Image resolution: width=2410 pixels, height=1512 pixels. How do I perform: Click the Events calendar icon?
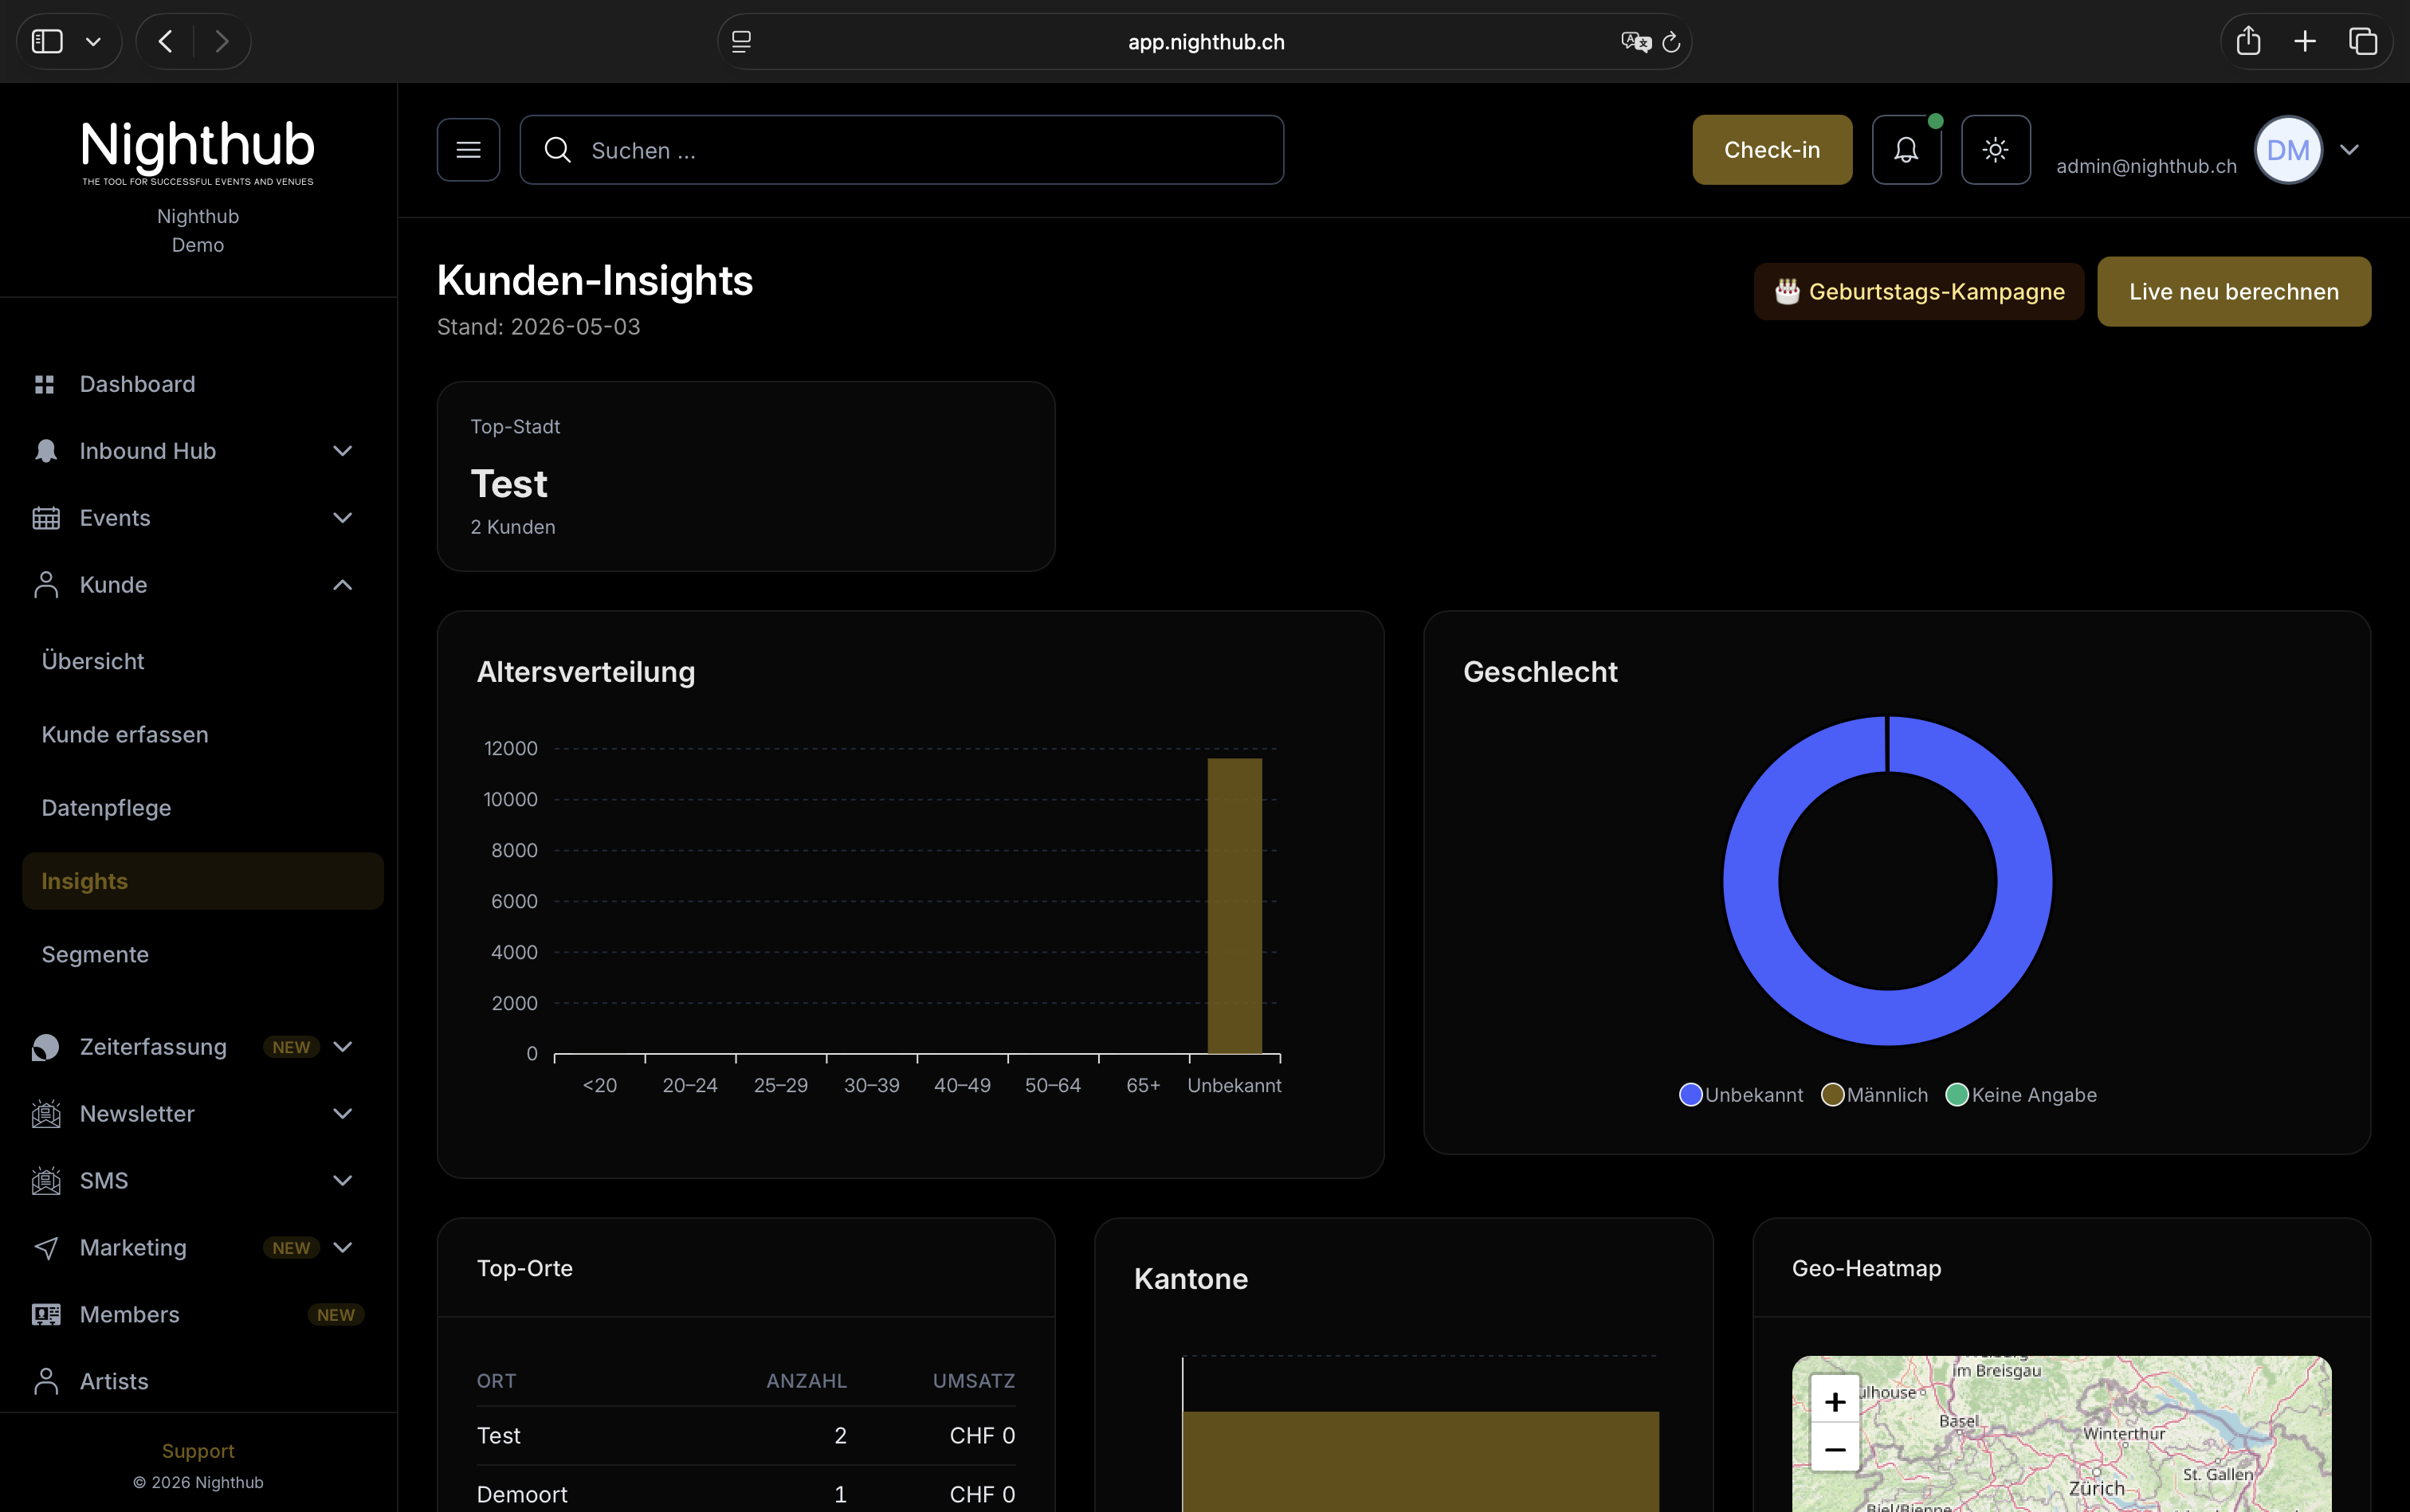coord(46,518)
